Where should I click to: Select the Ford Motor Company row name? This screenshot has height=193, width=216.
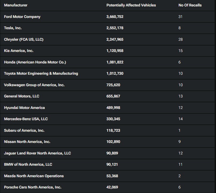22,17
